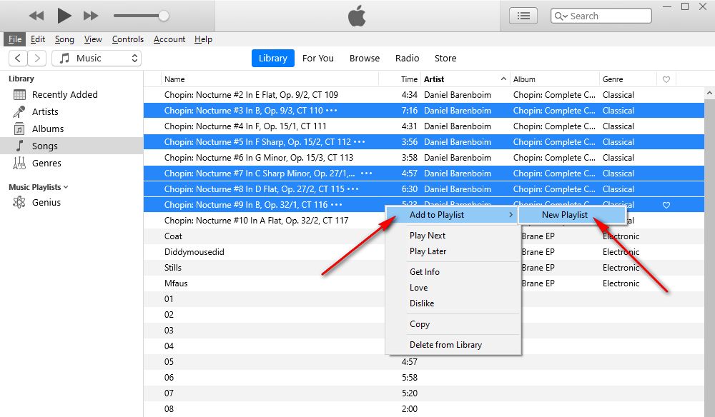Expand the Music Playlists section chevron
Image resolution: width=715 pixels, height=417 pixels.
point(66,187)
